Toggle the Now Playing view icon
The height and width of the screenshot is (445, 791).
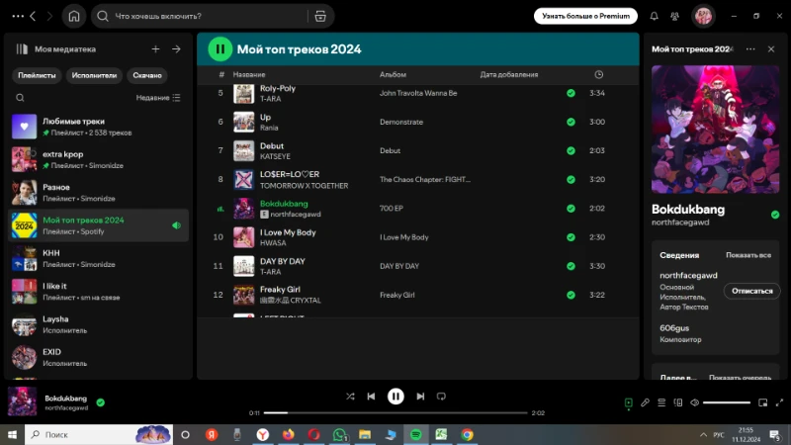point(629,402)
